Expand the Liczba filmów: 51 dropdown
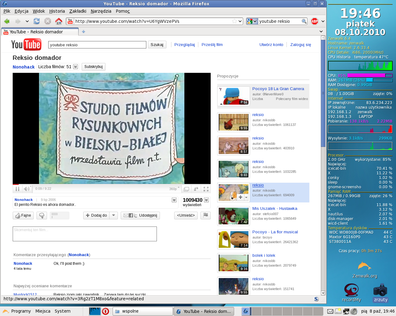The width and height of the screenshot is (396, 316). point(75,67)
